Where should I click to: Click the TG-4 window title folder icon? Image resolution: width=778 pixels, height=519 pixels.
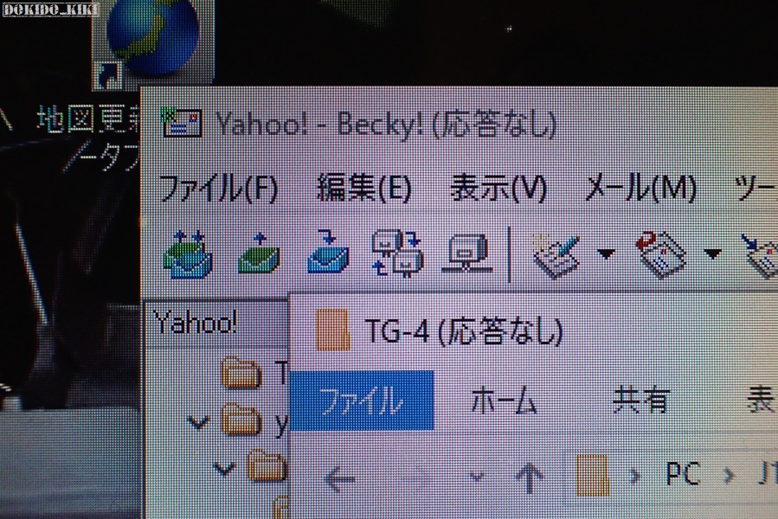click(x=333, y=330)
